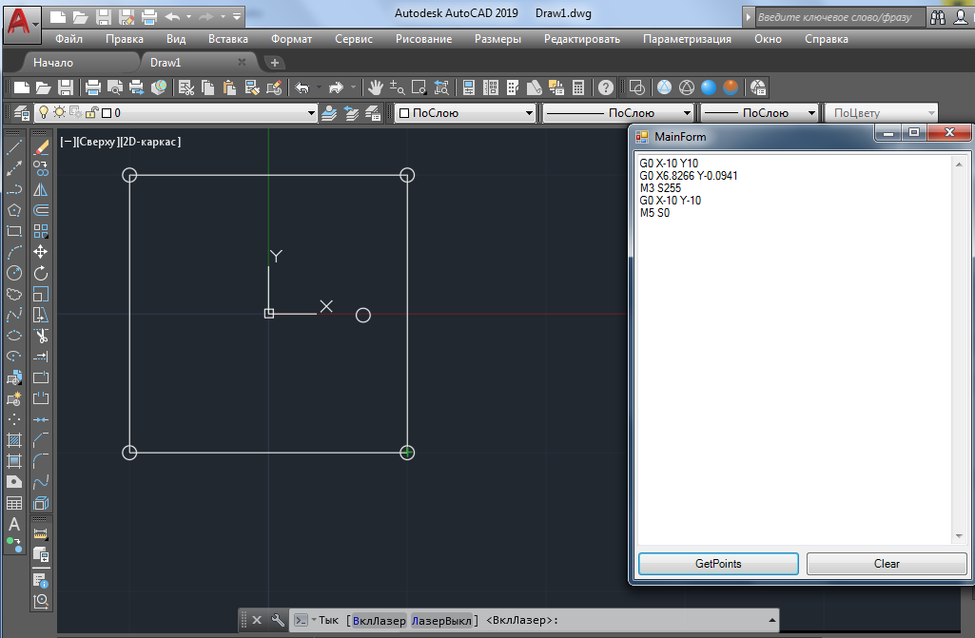This screenshot has height=638, width=975.
Task: Select the Rectangle drawing tool
Action: click(x=13, y=231)
